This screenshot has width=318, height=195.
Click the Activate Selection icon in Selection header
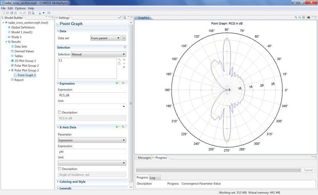coord(125,47)
